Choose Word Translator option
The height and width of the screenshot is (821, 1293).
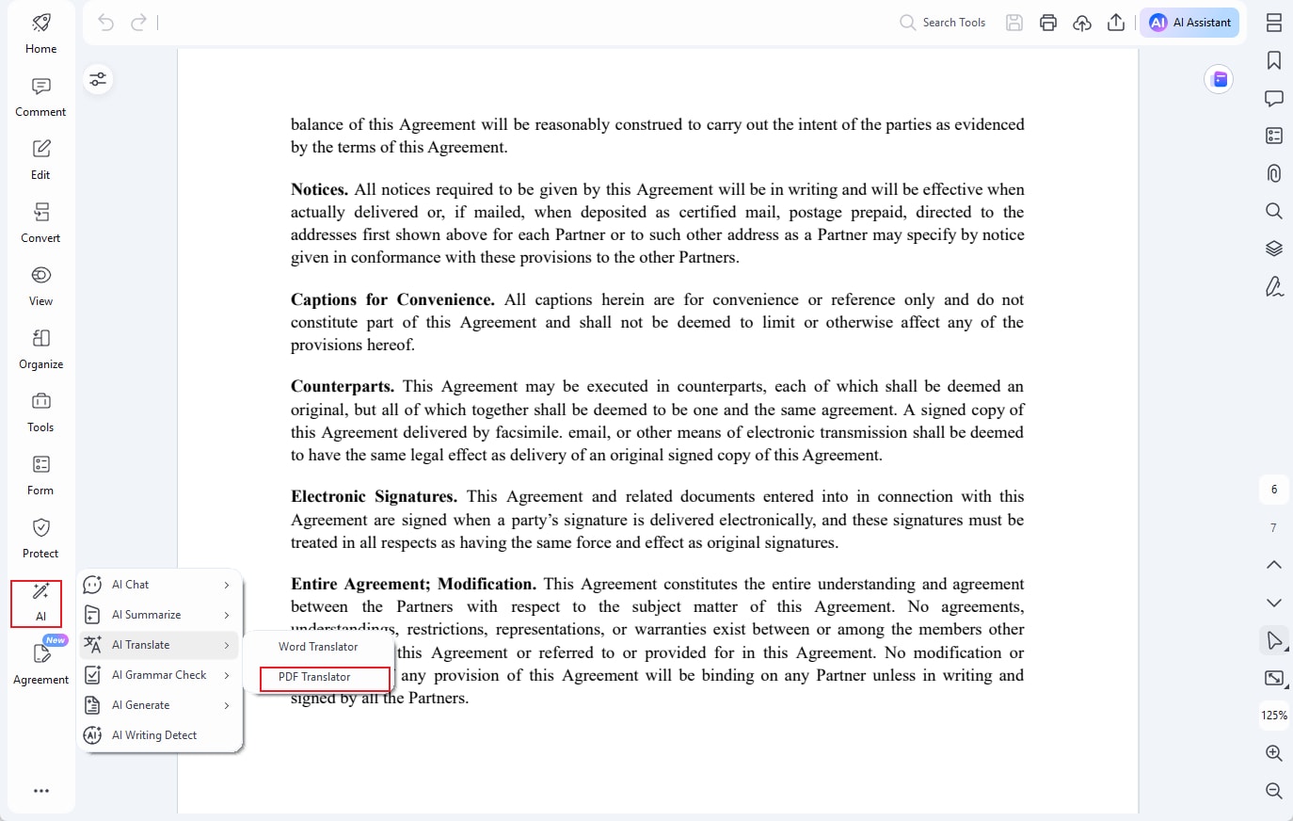318,647
